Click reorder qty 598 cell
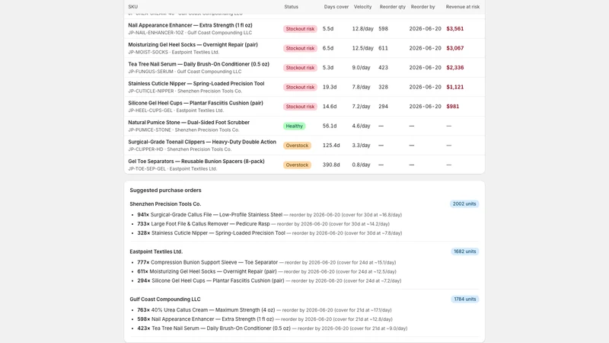Viewport: 609px width, 343px height. (383, 29)
